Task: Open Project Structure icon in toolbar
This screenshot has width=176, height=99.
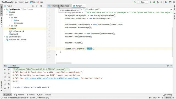Action: pyautogui.click(x=166, y=2)
